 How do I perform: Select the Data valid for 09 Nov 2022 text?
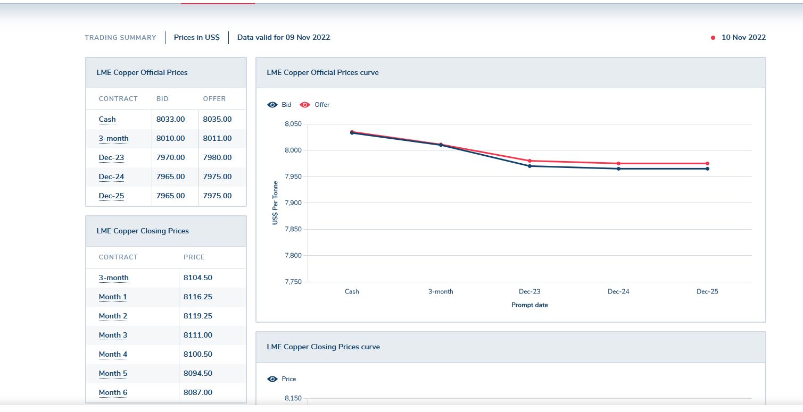284,38
